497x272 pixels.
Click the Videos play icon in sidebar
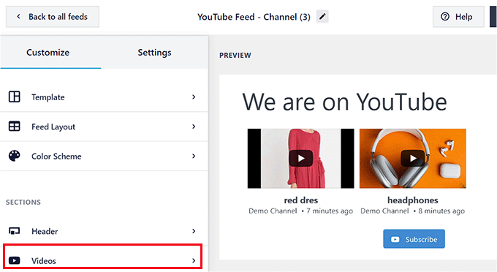pyautogui.click(x=15, y=260)
